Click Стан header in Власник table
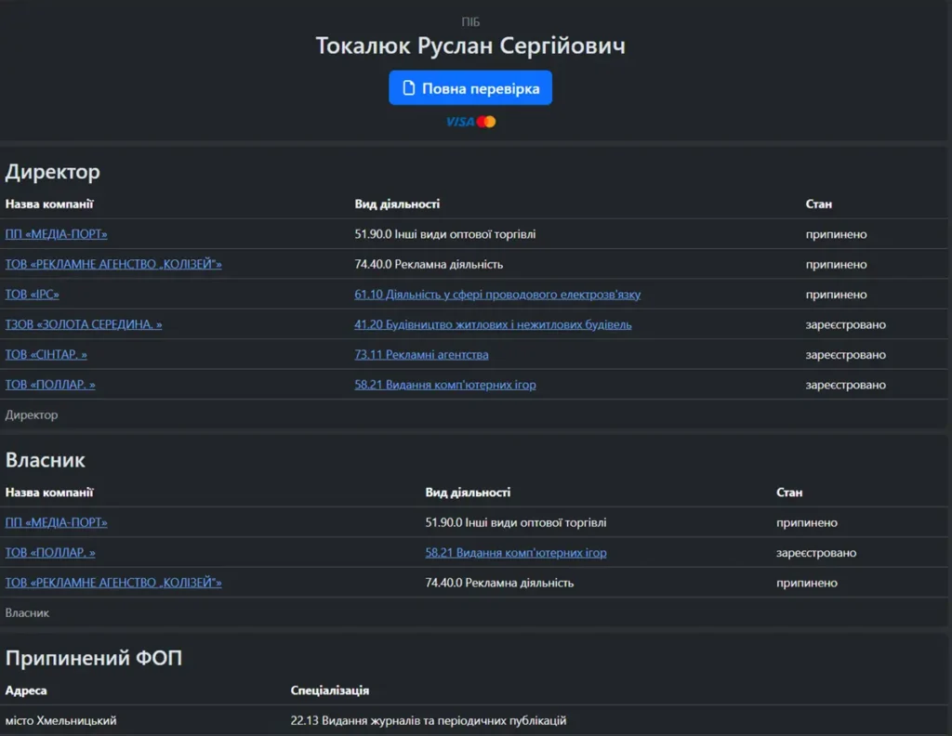The height and width of the screenshot is (736, 952). pyautogui.click(x=789, y=493)
